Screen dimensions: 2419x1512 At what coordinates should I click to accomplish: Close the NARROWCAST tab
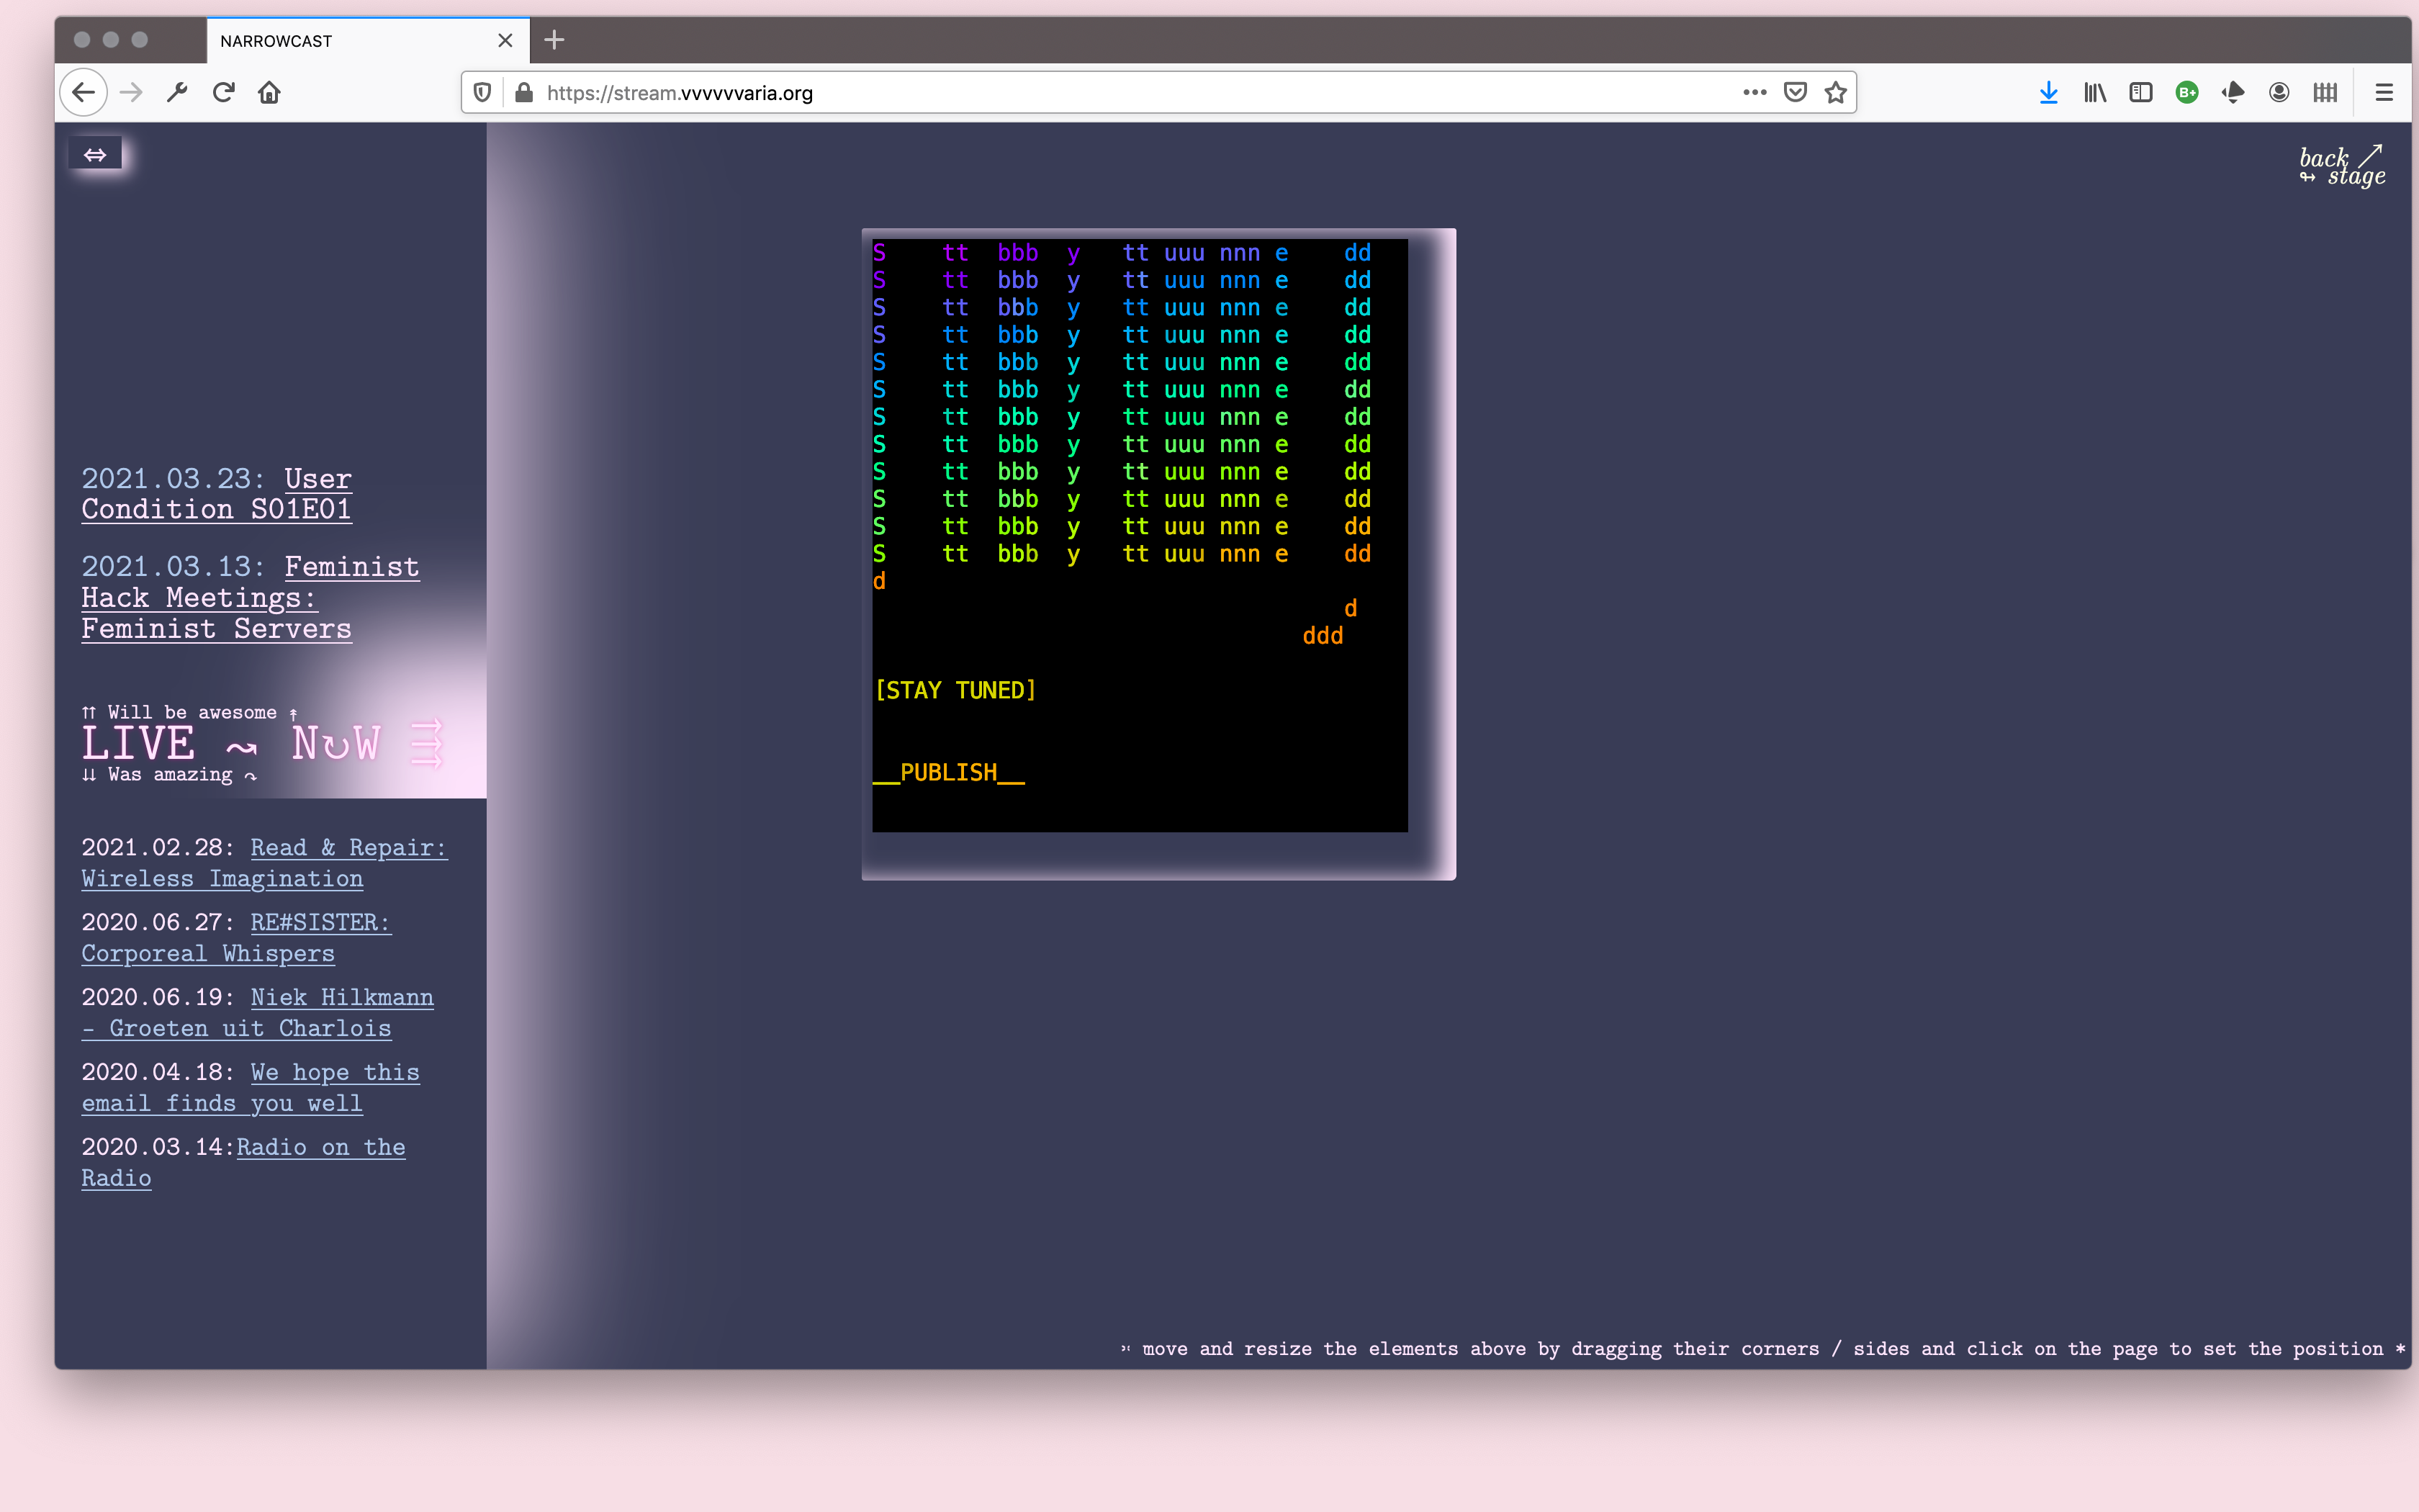[x=505, y=41]
